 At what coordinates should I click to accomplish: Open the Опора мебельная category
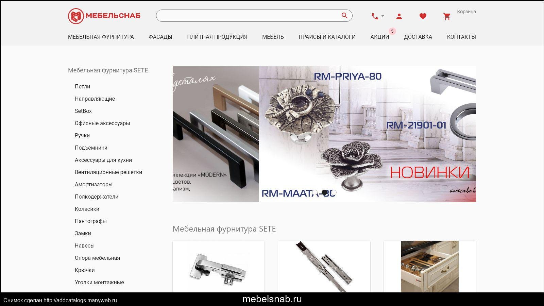97,258
